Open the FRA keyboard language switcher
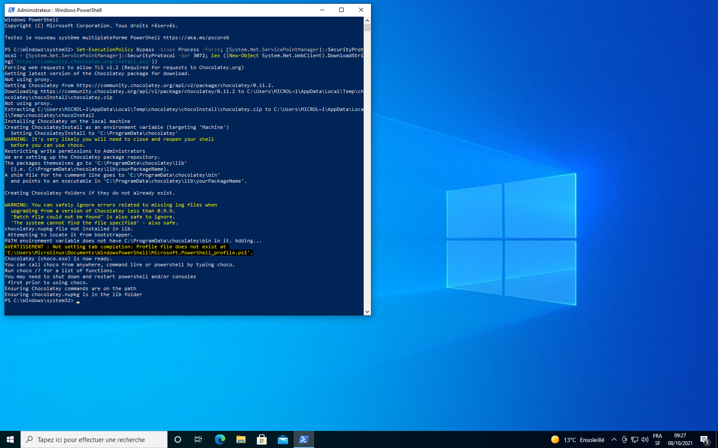This screenshot has height=448, width=718. click(x=657, y=439)
